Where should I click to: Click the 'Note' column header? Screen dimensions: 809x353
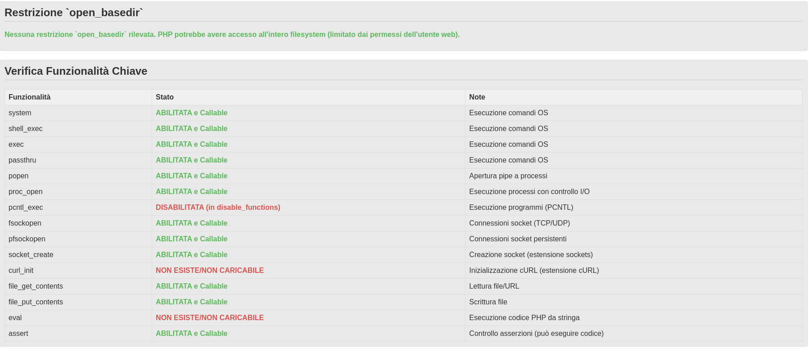pos(477,97)
